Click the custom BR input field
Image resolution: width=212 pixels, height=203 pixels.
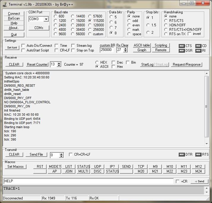(107, 50)
